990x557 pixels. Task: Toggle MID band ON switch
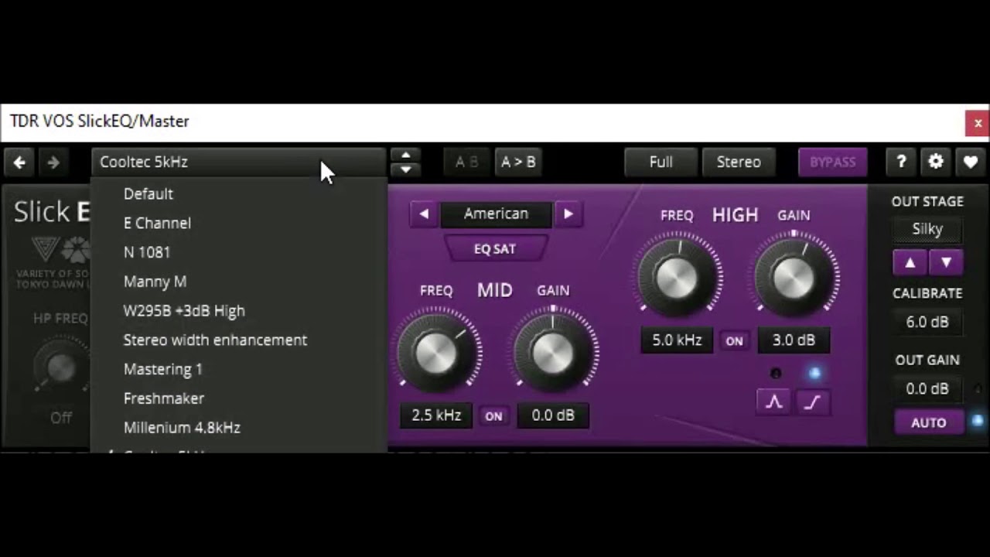(x=493, y=416)
